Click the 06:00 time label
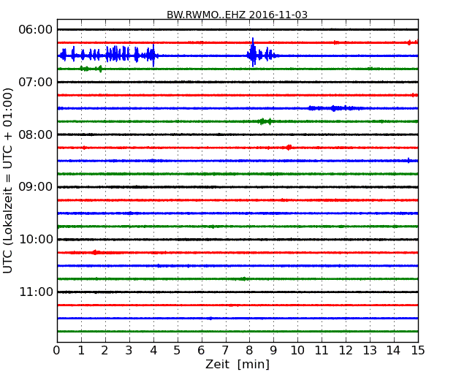The height and width of the screenshot is (380, 475). point(36,30)
